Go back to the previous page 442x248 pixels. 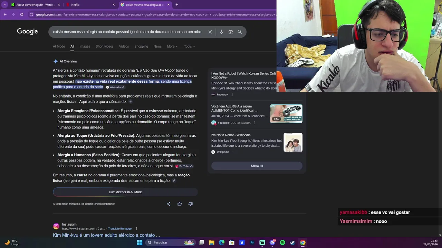5,14
